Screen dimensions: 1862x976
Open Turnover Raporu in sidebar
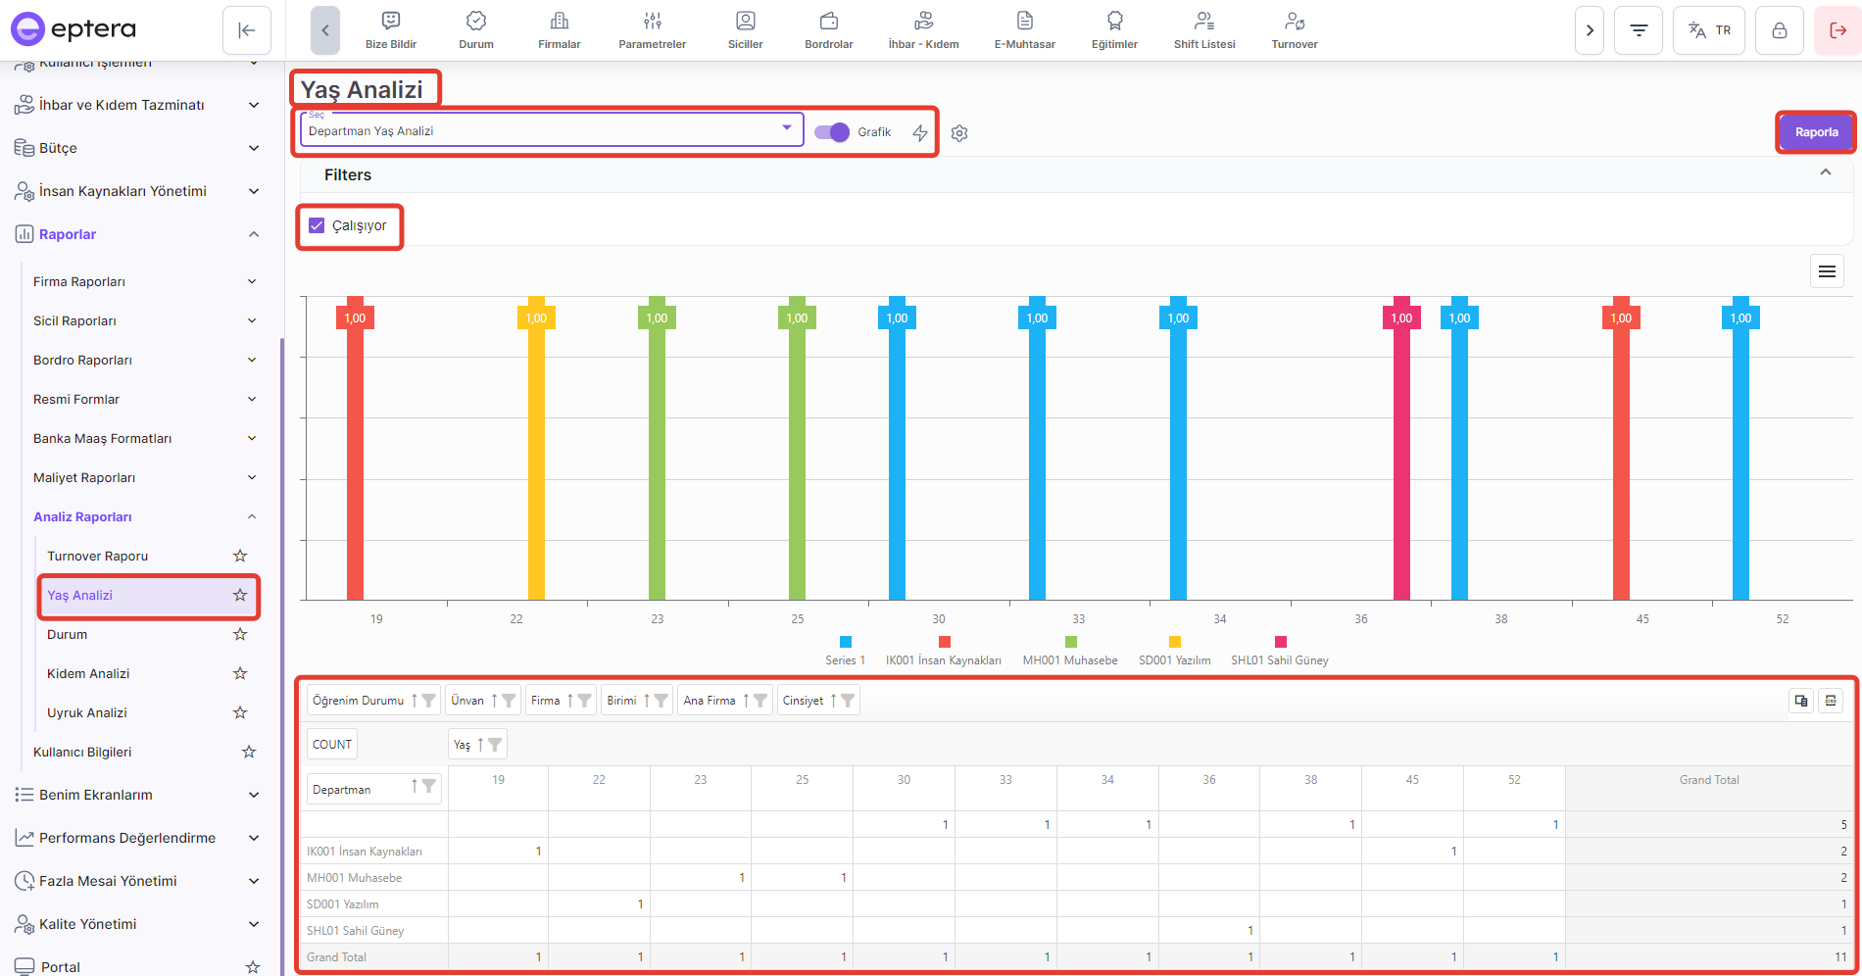click(x=98, y=556)
